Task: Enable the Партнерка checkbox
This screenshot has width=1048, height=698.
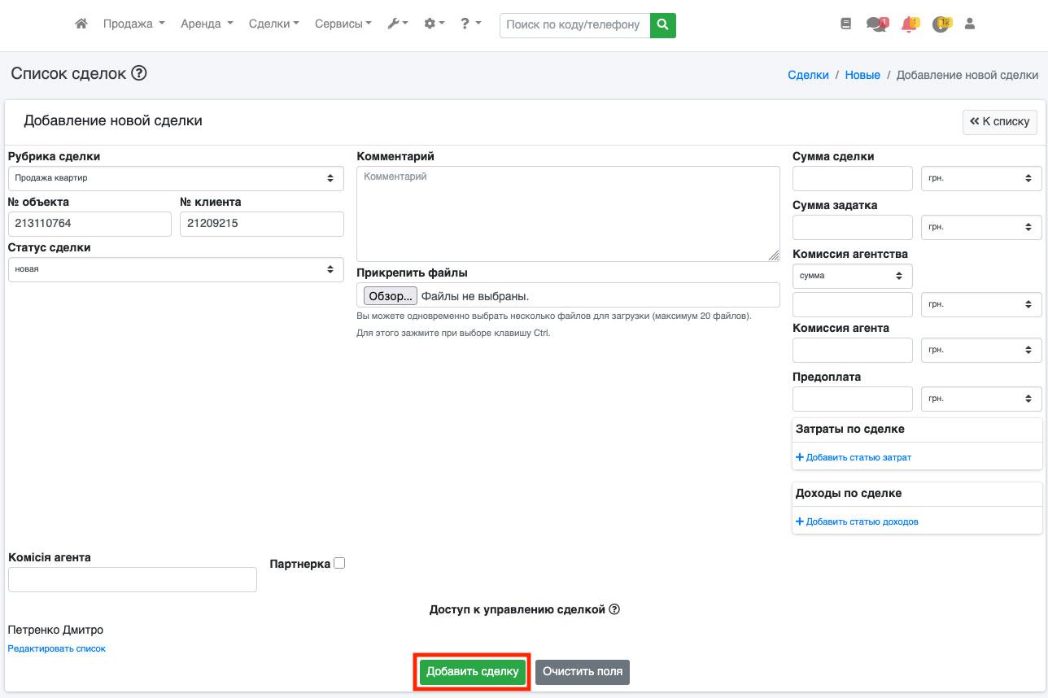Action: tap(339, 563)
